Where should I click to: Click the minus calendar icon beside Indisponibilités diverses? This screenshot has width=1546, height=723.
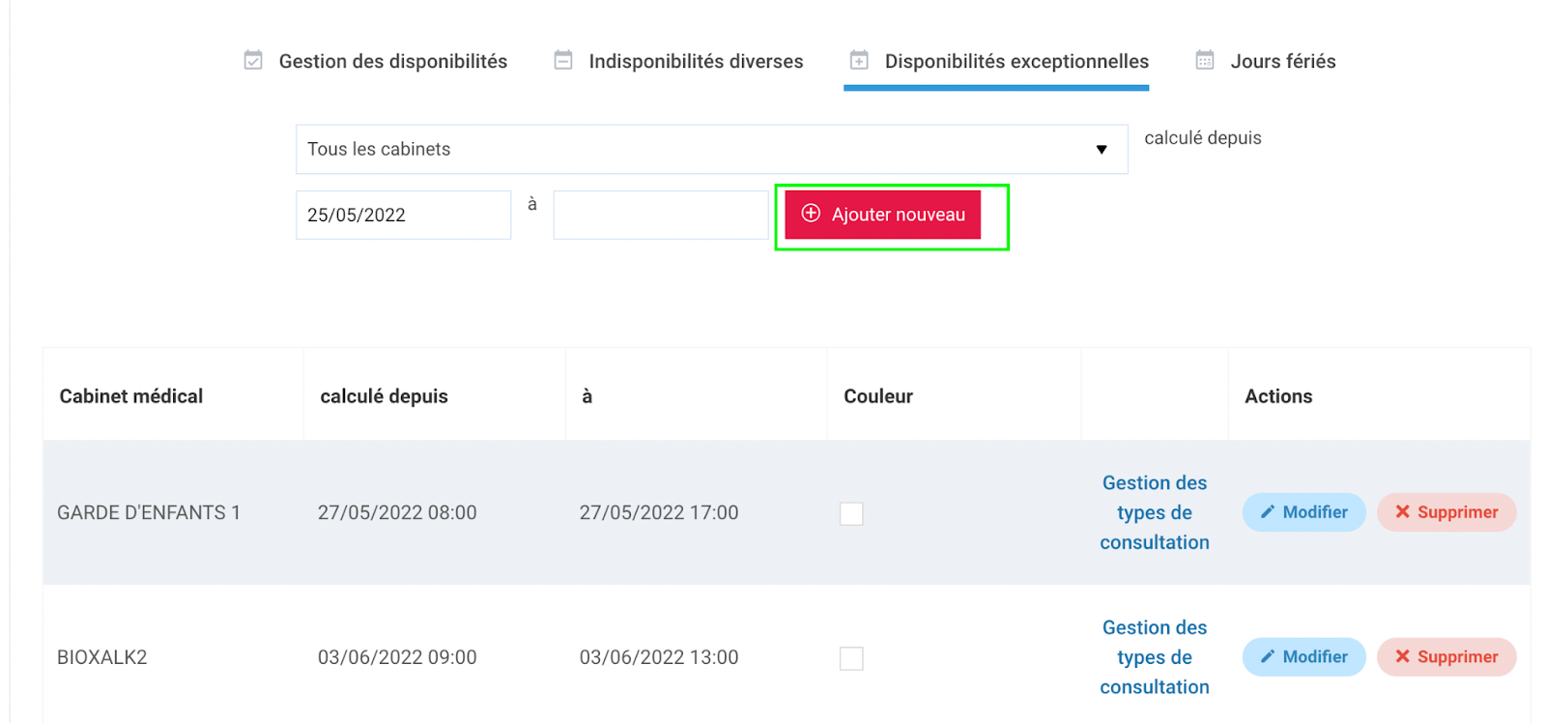tap(563, 60)
